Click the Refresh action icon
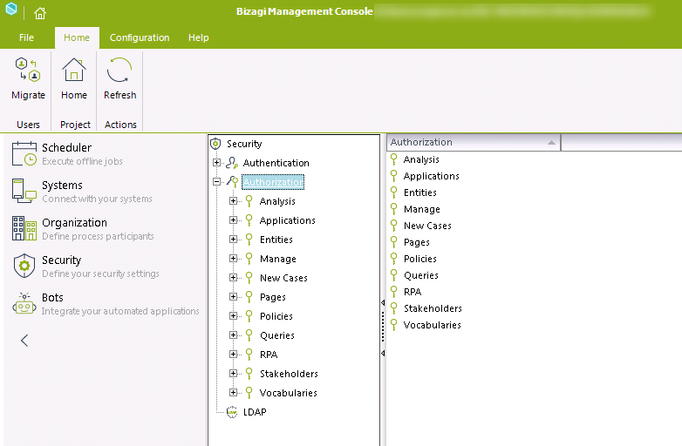Viewport: 682px width, 446px height. coord(119,70)
